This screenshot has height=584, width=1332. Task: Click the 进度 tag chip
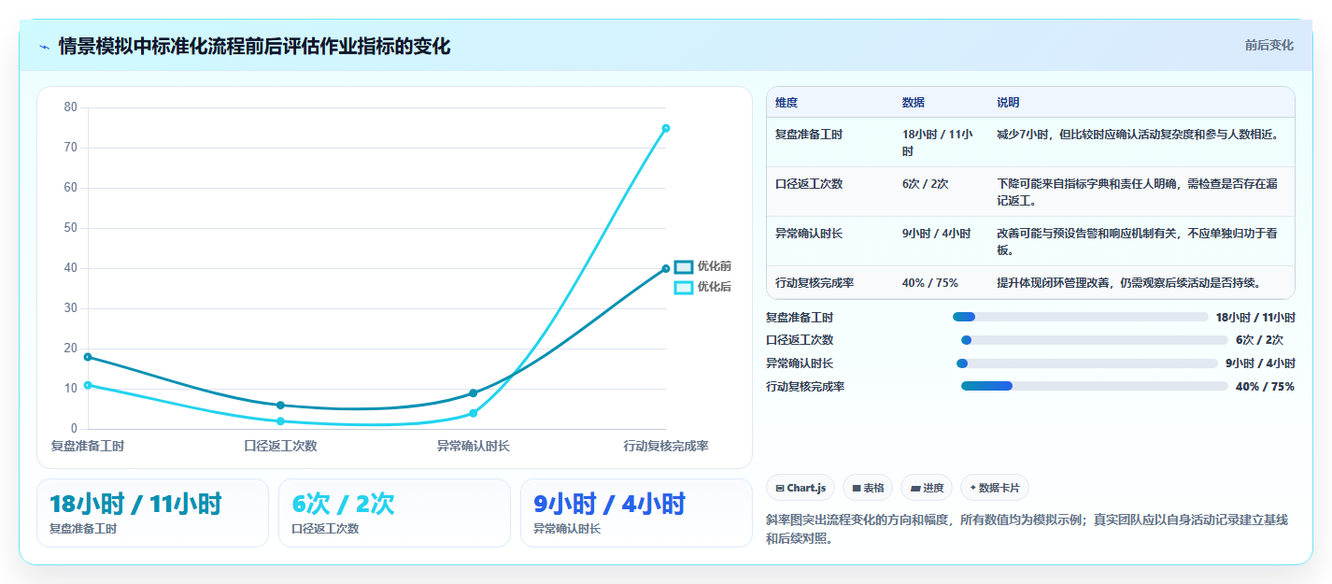[927, 488]
